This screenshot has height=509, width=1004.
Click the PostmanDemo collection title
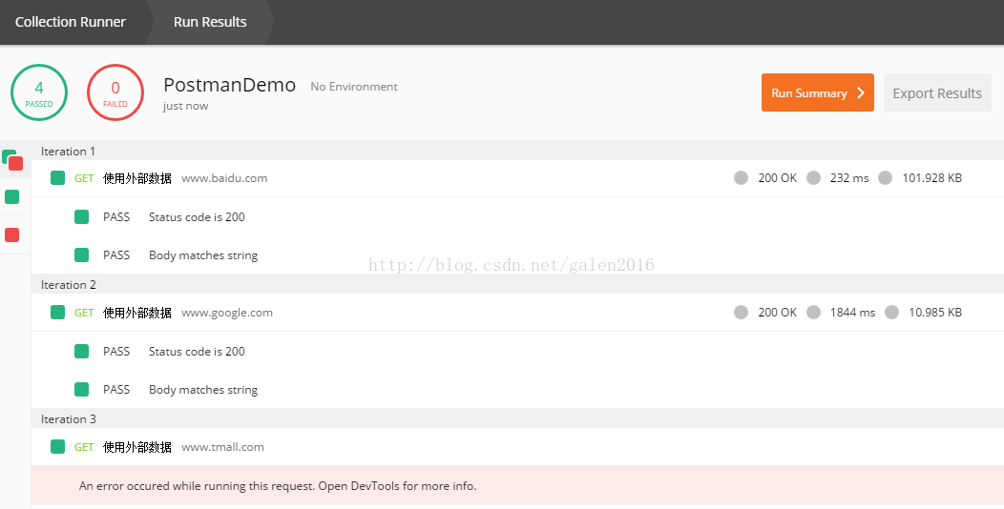[x=229, y=85]
